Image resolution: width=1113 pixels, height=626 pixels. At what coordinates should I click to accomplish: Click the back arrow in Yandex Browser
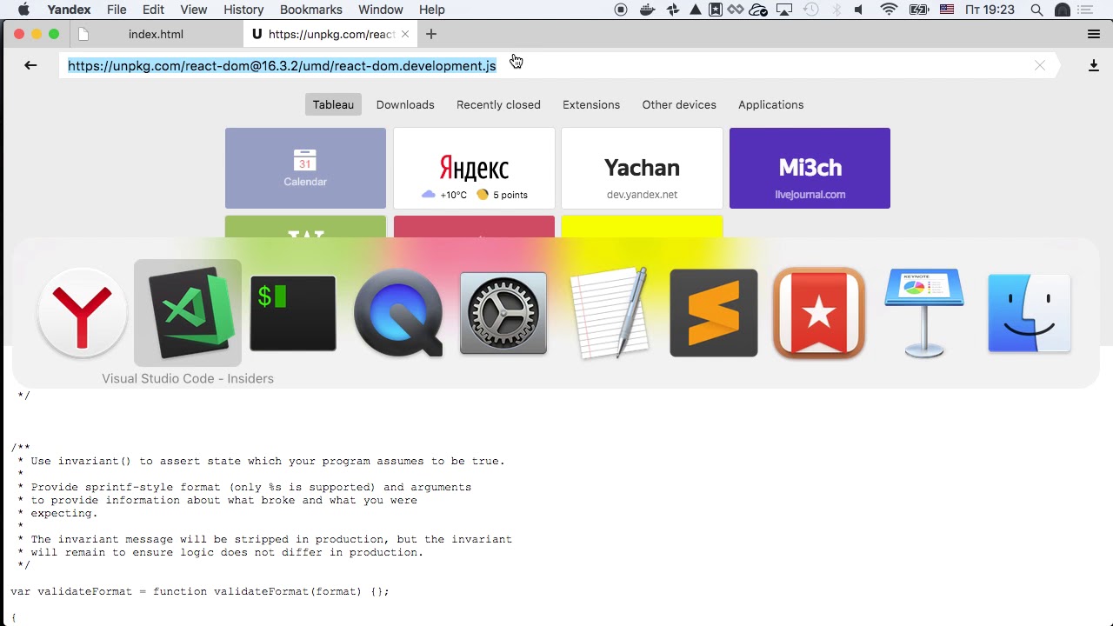pyautogui.click(x=30, y=65)
